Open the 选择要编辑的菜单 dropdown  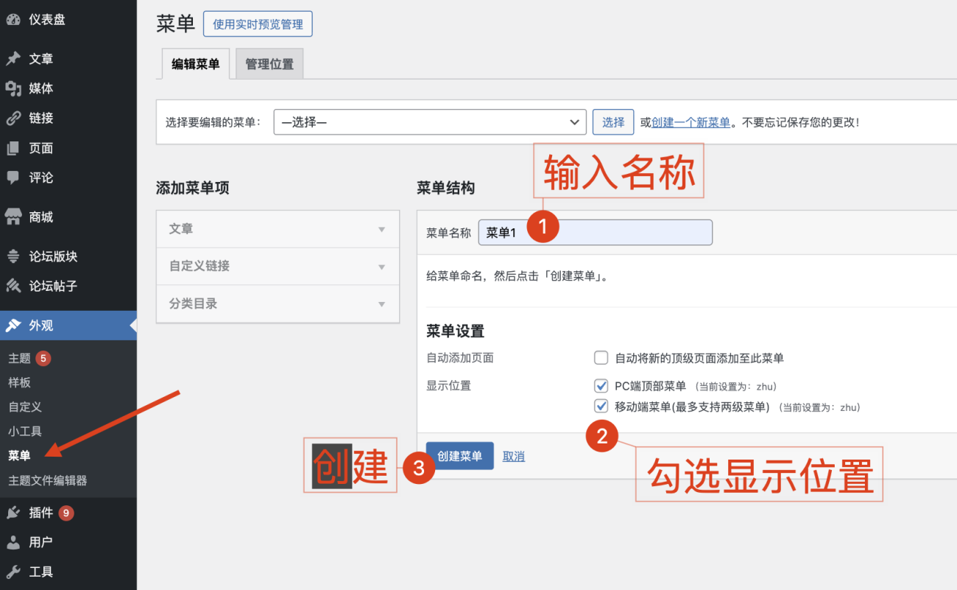(x=429, y=122)
